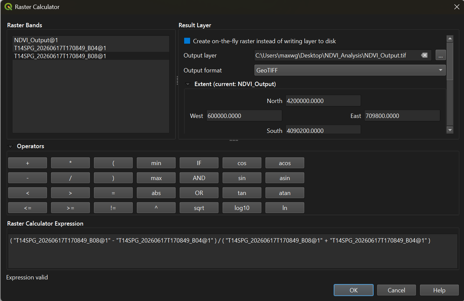Collapse the Extent section

tap(188, 84)
